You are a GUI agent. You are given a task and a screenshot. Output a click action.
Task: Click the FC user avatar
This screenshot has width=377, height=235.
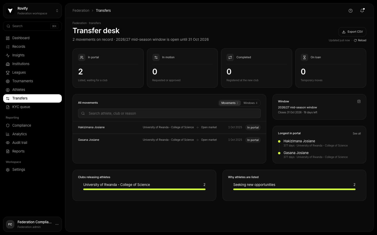pos(10,224)
